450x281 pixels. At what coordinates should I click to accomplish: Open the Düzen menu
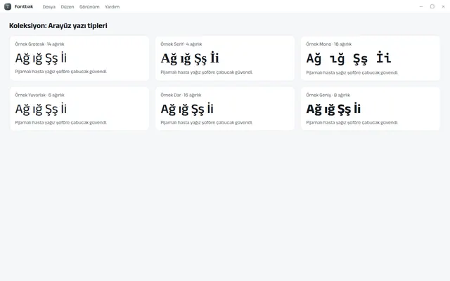[x=67, y=7]
